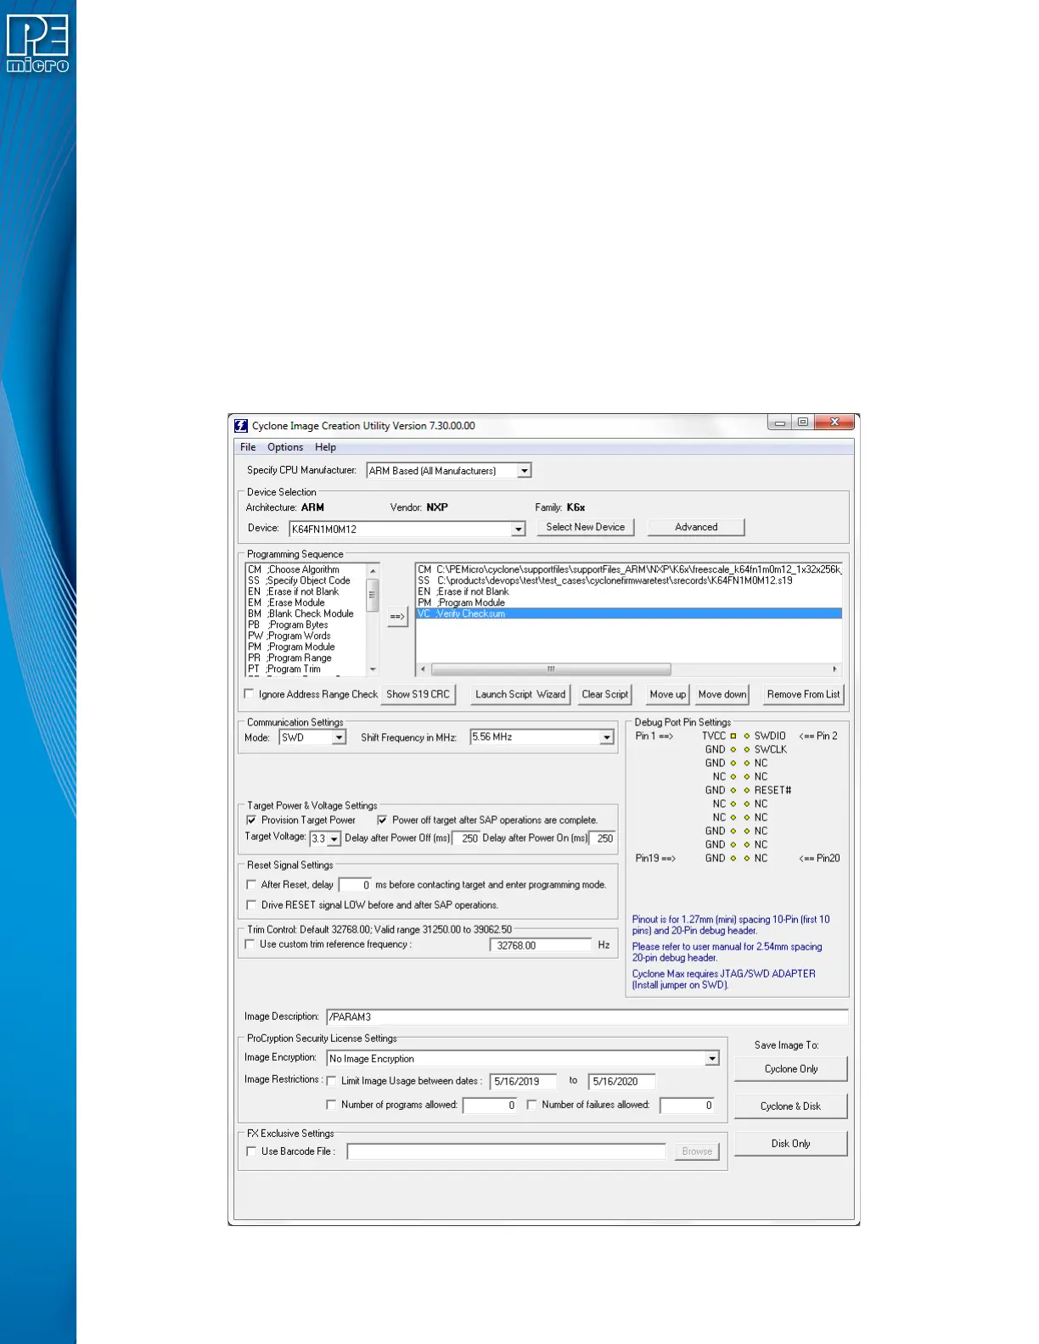Click right arrow of script horizontal scrollbar
1039x1344 pixels.
[x=834, y=669]
